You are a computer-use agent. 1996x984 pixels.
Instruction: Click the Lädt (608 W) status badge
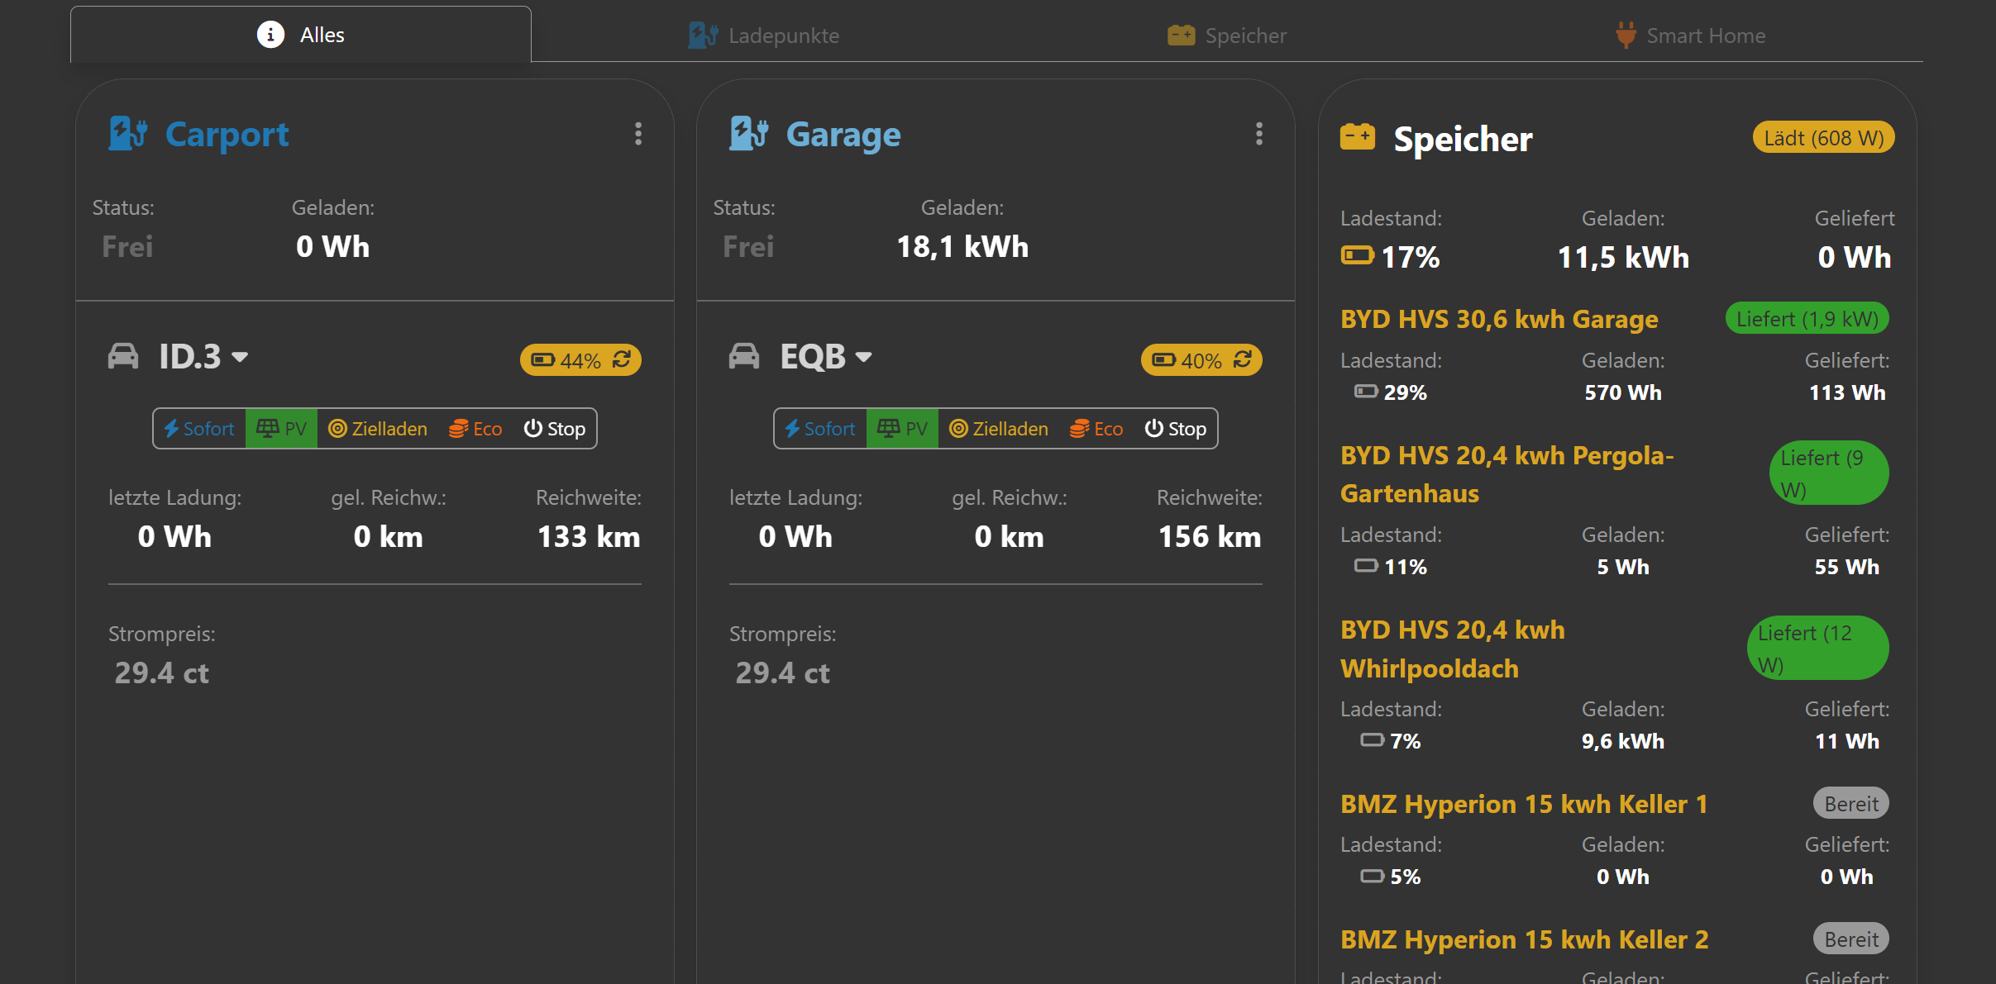1823,138
